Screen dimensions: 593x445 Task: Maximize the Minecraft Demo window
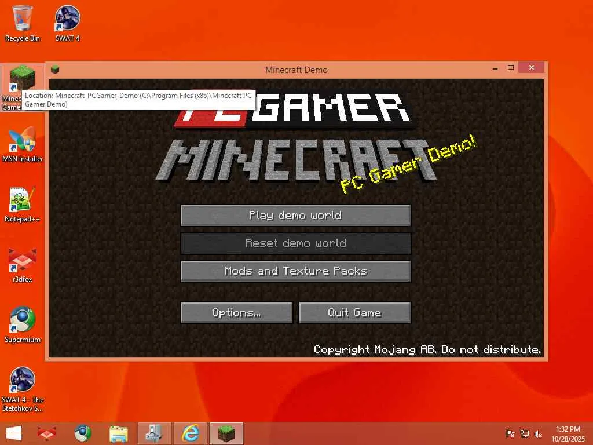click(x=511, y=68)
